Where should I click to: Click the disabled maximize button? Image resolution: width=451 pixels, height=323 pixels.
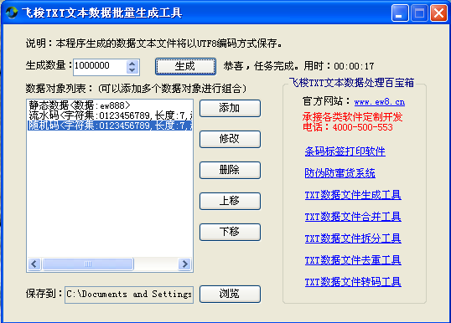coord(419,13)
